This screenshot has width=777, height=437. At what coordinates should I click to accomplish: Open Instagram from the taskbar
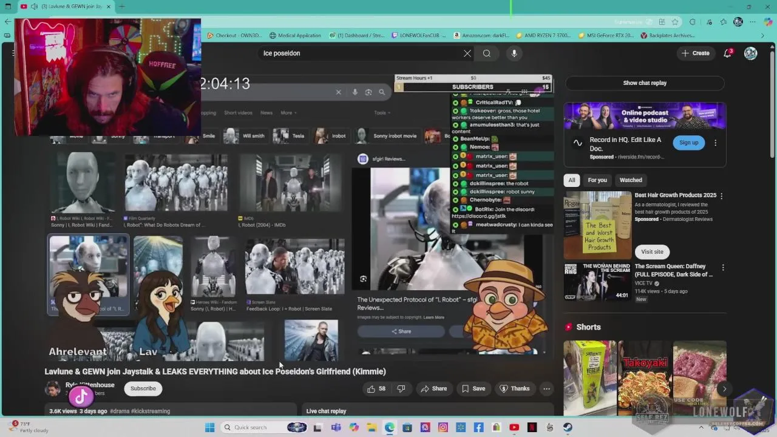click(443, 427)
